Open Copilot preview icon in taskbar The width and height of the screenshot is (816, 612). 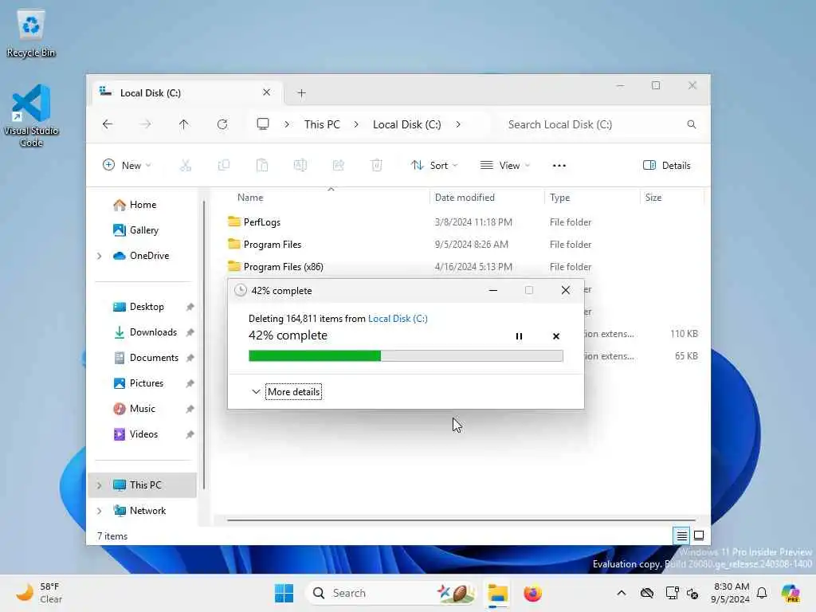(x=790, y=593)
